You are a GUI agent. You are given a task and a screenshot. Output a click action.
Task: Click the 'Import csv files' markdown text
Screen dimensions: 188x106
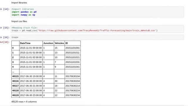pyautogui.click(x=19, y=21)
